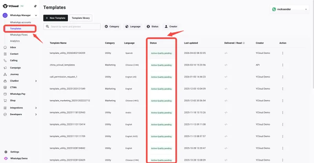Screen dimensions: 314x163
Task: Go to the Campaign section
Action: [15, 67]
